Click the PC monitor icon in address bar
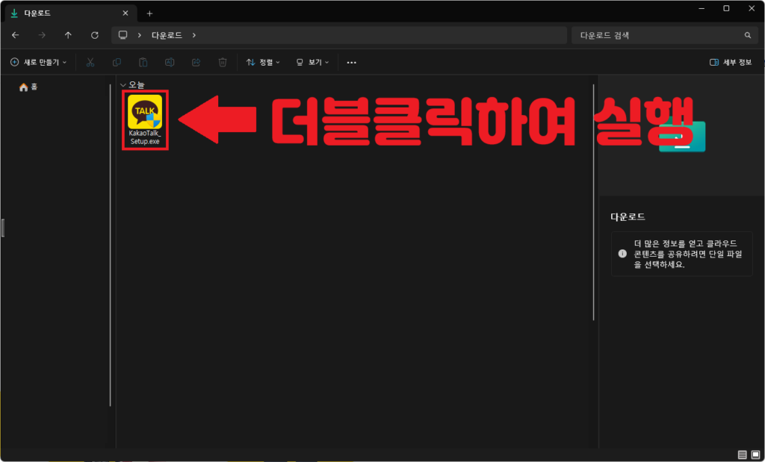This screenshot has width=765, height=462. pyautogui.click(x=123, y=35)
